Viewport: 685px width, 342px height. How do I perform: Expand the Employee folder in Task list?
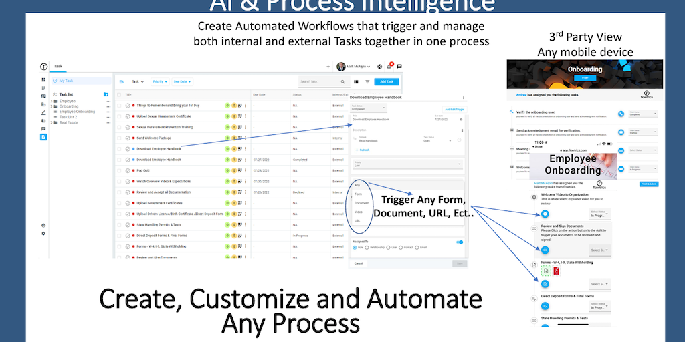coord(51,102)
